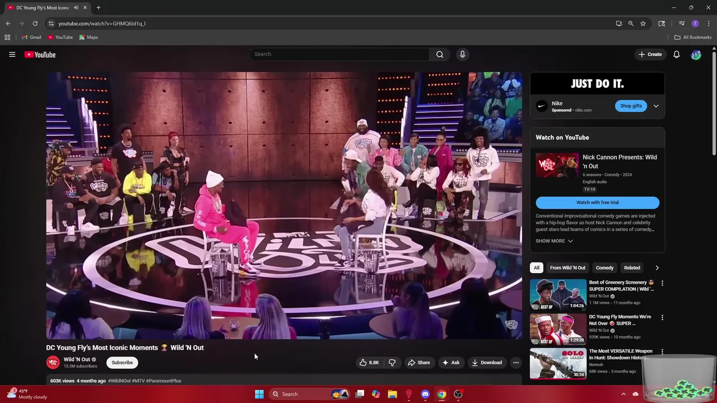Open Most VERSATILE Weapon in Hunt thumbnail
This screenshot has width=717, height=403.
tap(558, 363)
